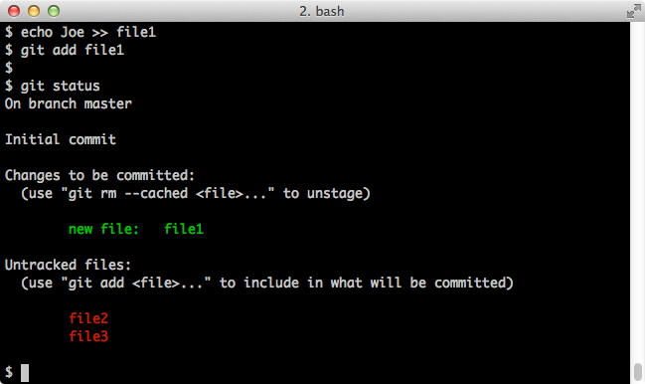Click the red file3 entry
This screenshot has height=384, width=645.
pos(88,336)
